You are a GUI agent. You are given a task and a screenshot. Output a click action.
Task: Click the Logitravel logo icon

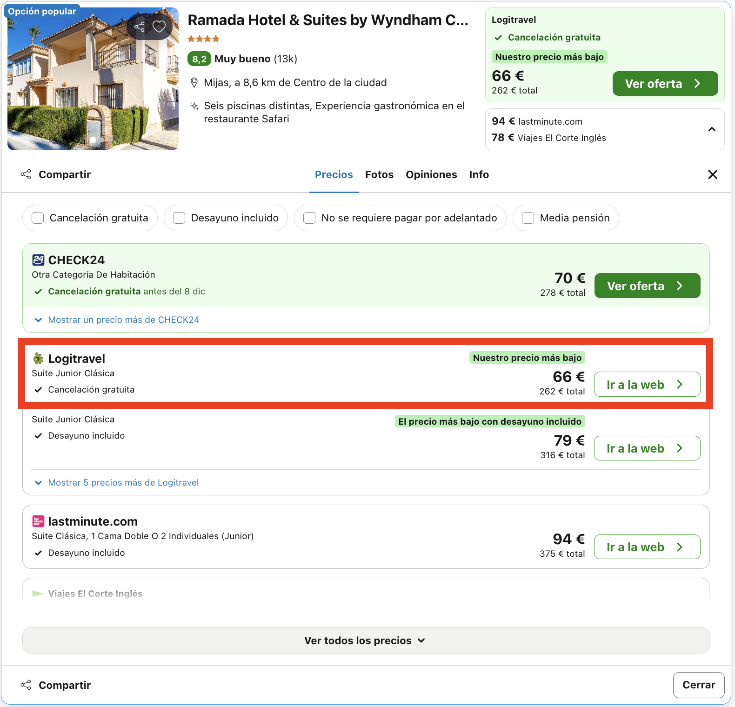pos(38,358)
